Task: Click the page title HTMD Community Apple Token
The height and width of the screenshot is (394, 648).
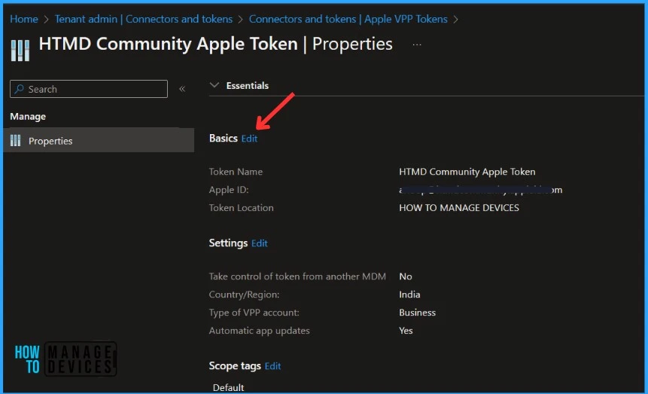Action: [x=168, y=44]
